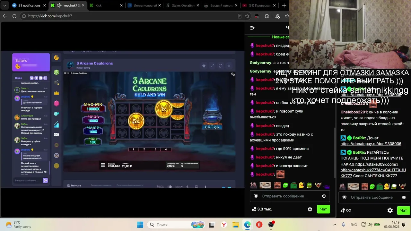Expand the tab search dropdown
The height and width of the screenshot is (231, 411).
[x=5, y=5]
